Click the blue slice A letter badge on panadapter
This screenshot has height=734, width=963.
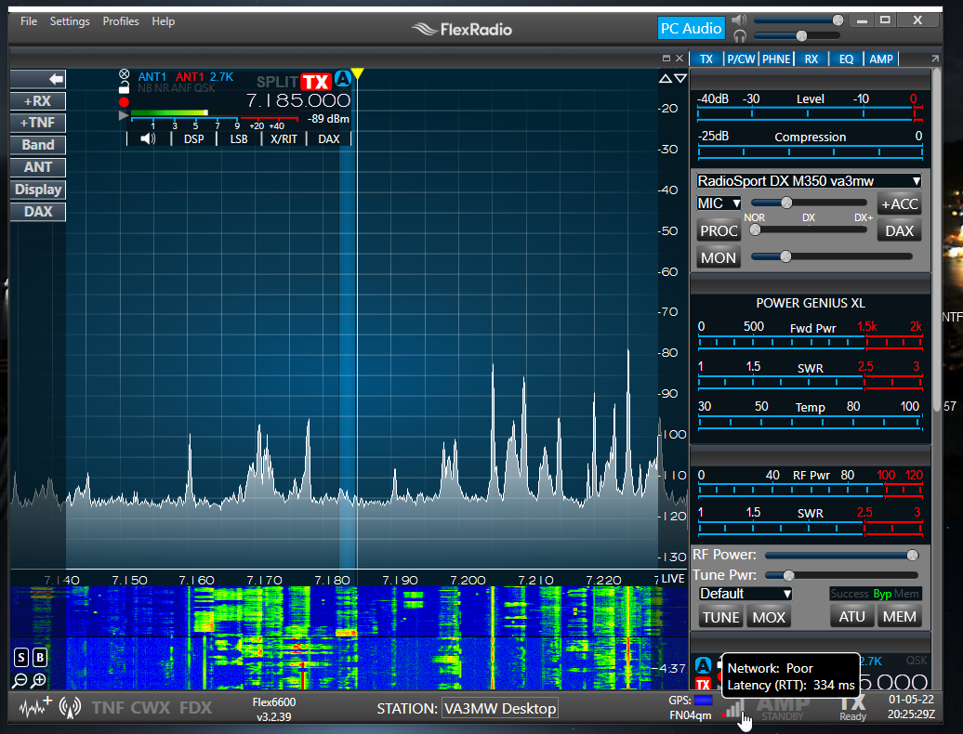343,79
